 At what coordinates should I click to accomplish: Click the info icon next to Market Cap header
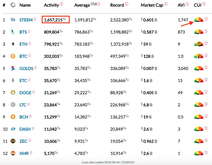pyautogui.click(x=166, y=4)
